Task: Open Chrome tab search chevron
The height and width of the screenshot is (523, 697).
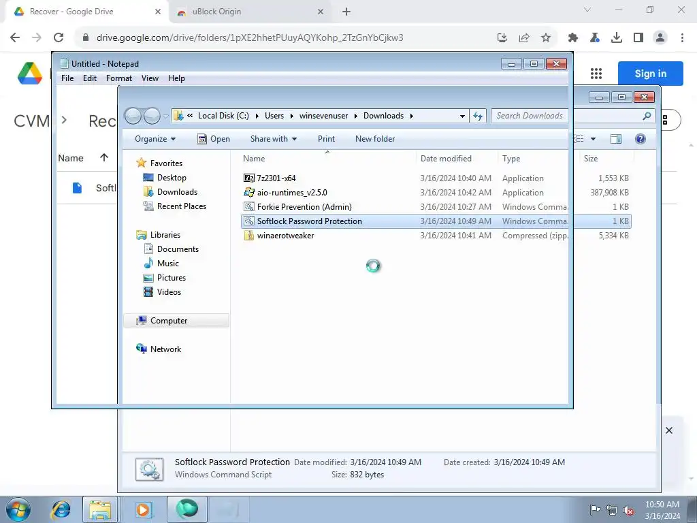Action: [x=587, y=10]
